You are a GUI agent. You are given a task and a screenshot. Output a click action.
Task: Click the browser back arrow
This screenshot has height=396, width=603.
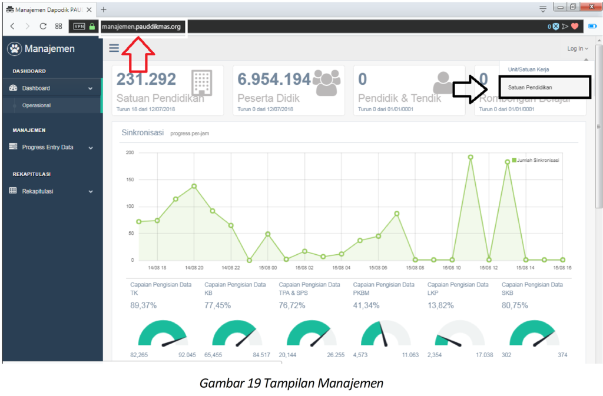12,26
